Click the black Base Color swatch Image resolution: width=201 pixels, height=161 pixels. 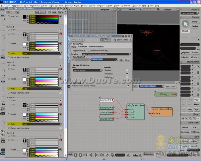coord(24,17)
